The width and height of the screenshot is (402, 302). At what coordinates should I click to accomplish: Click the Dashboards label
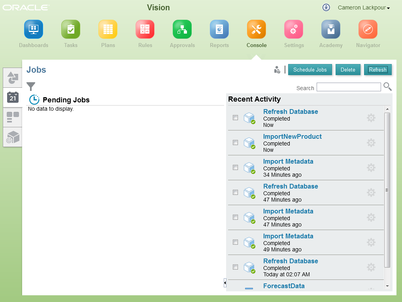pos(34,45)
